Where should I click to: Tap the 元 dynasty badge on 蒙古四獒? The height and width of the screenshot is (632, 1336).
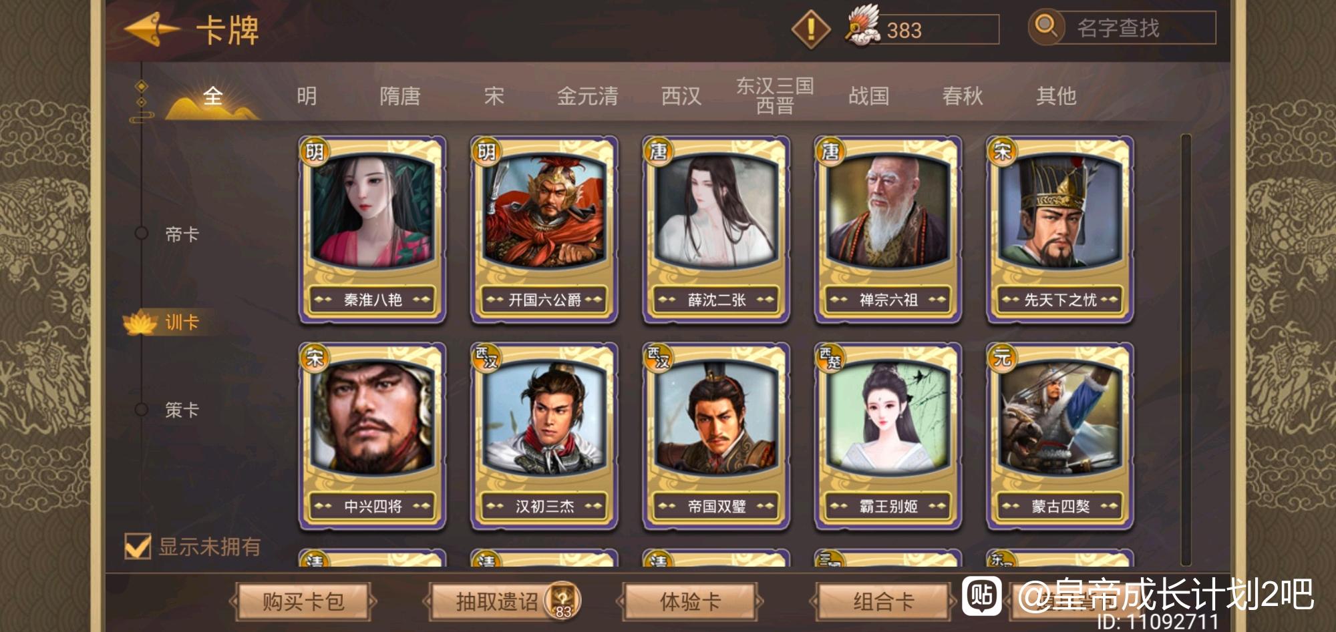1002,358
